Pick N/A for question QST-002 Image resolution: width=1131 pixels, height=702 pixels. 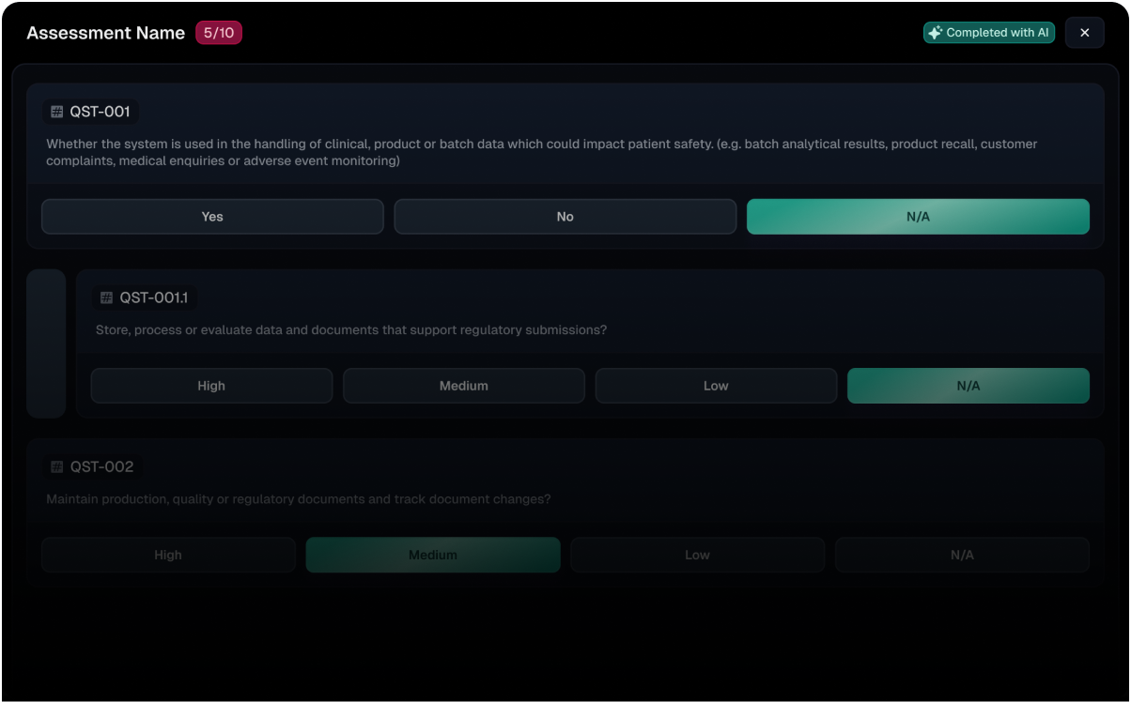pyautogui.click(x=962, y=555)
